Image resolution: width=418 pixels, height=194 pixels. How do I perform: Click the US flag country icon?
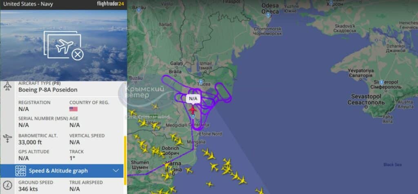[73, 109]
